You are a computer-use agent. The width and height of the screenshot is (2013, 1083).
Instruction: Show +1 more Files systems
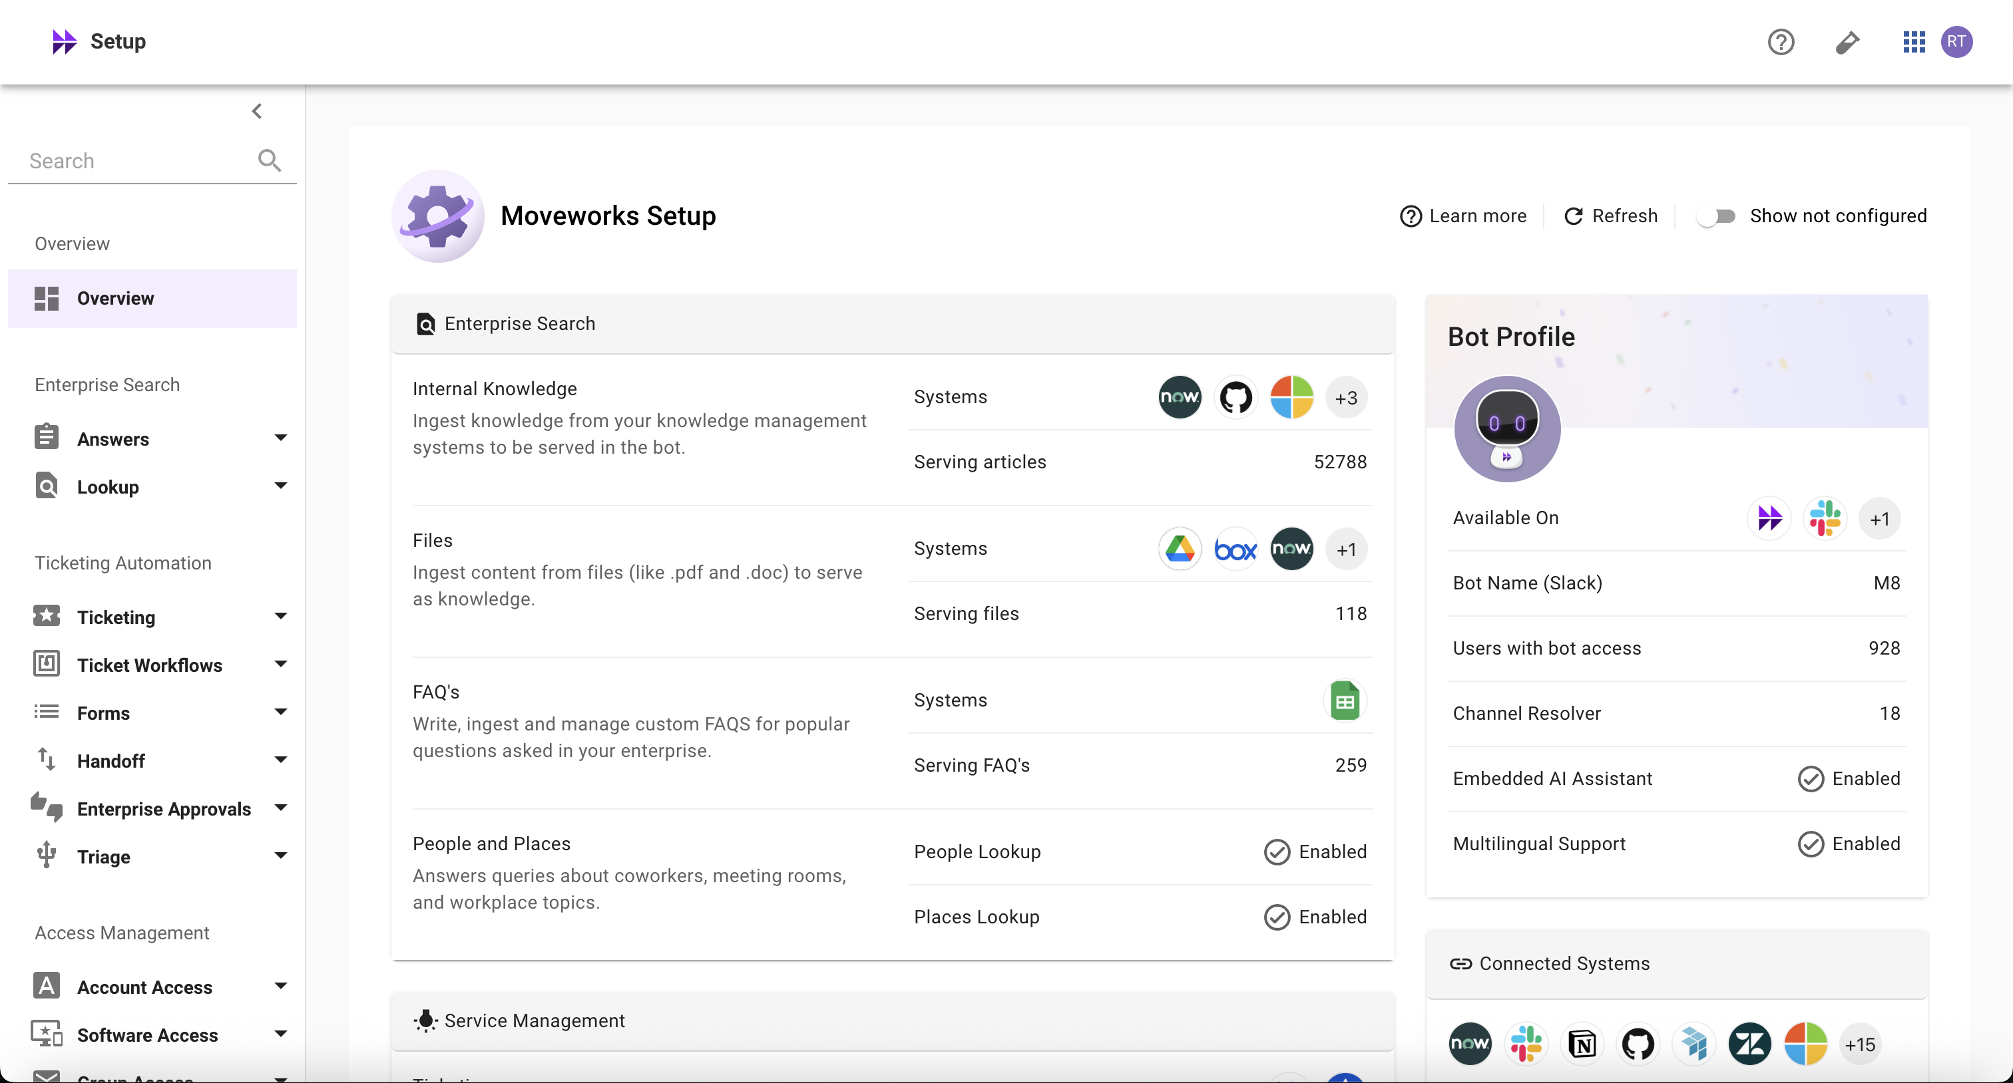pyautogui.click(x=1347, y=549)
